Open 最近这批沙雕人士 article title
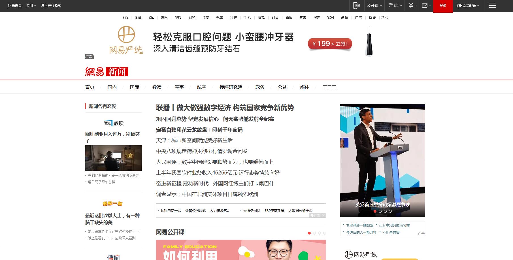513x260 pixels. [x=112, y=219]
